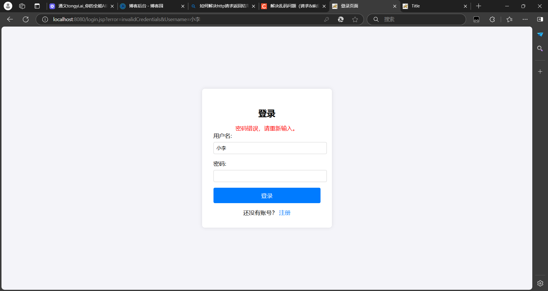
Task: Open the extensions puzzle icon
Action: pyautogui.click(x=492, y=19)
